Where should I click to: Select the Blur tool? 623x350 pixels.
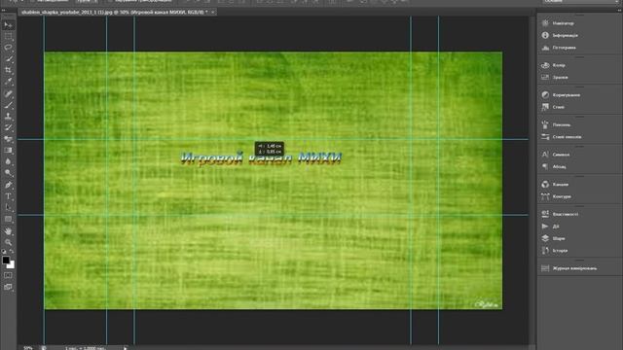[x=8, y=162]
